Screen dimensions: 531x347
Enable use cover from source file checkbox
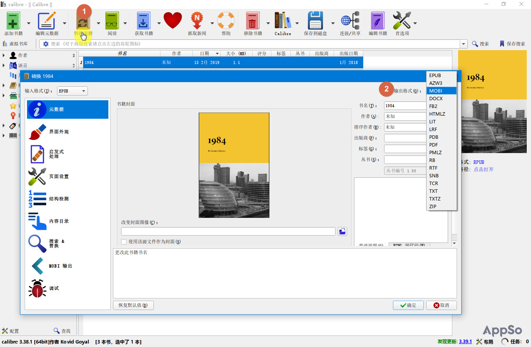click(124, 242)
